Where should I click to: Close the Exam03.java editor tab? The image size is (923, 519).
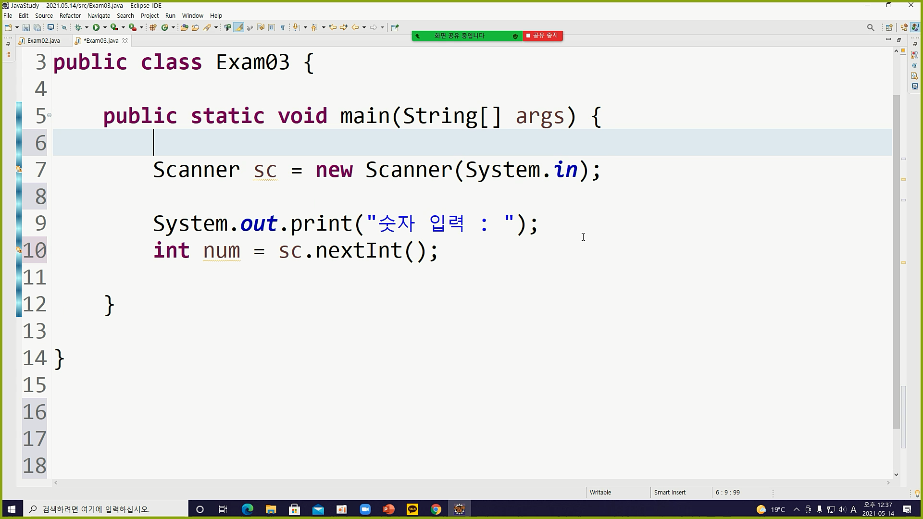pos(125,41)
